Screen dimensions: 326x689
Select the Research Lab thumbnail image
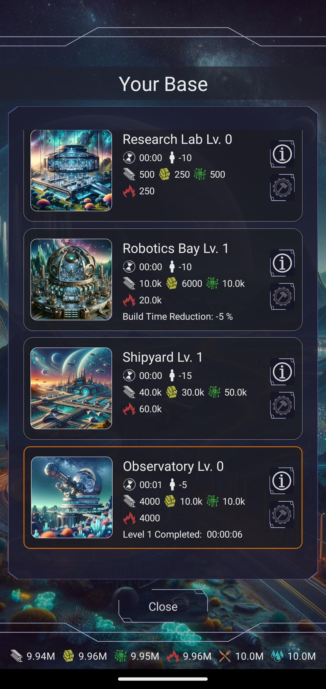click(71, 170)
